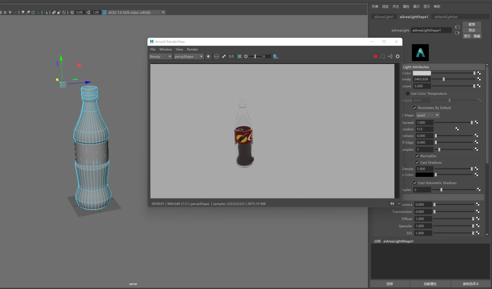Open the render log icon in RenderView
The image size is (492, 289).
[x=275, y=57]
